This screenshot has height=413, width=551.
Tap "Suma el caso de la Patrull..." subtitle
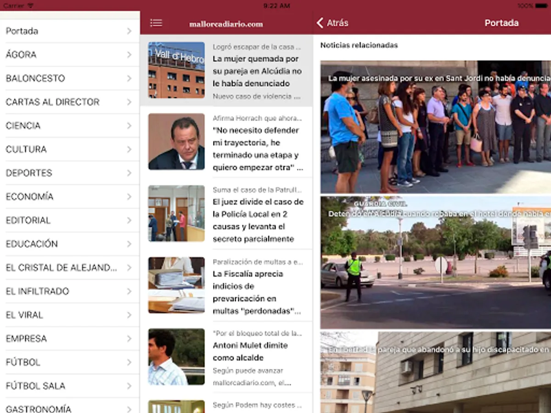click(x=258, y=190)
